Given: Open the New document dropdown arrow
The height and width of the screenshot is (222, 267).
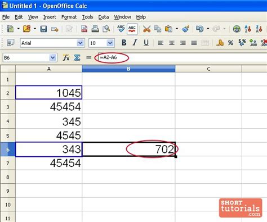Looking at the screenshot, I should [19, 29].
